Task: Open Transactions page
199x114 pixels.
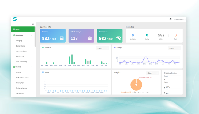Action: (20, 93)
